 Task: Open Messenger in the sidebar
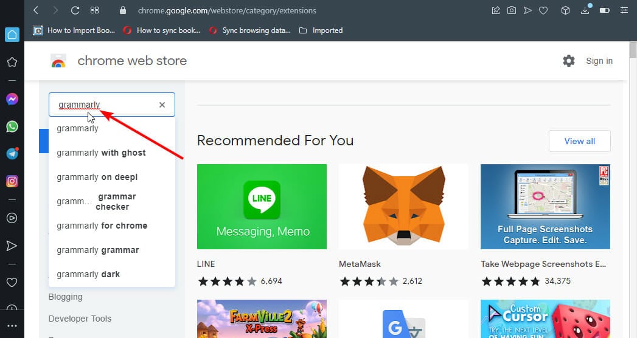click(12, 99)
